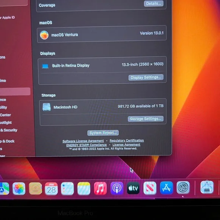Select Apple ID item in sidebar
This screenshot has width=220, height=220.
[7, 18]
